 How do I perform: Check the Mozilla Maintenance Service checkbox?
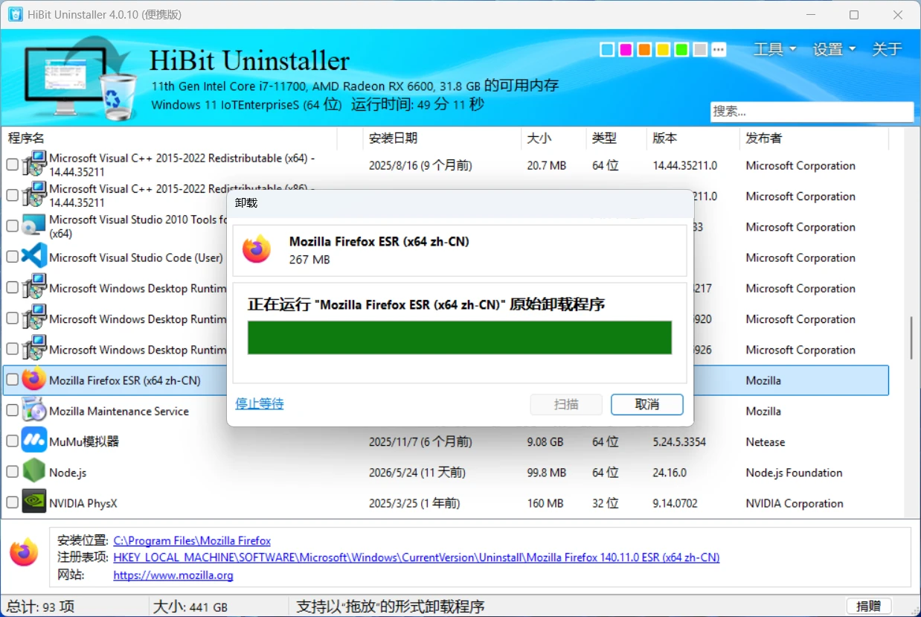[12, 410]
